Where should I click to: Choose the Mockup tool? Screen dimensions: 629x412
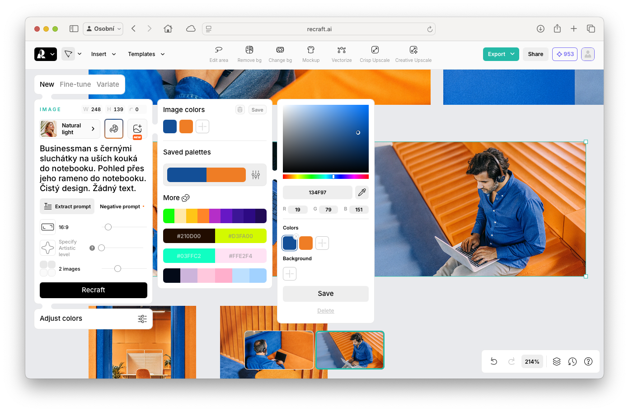coord(311,54)
